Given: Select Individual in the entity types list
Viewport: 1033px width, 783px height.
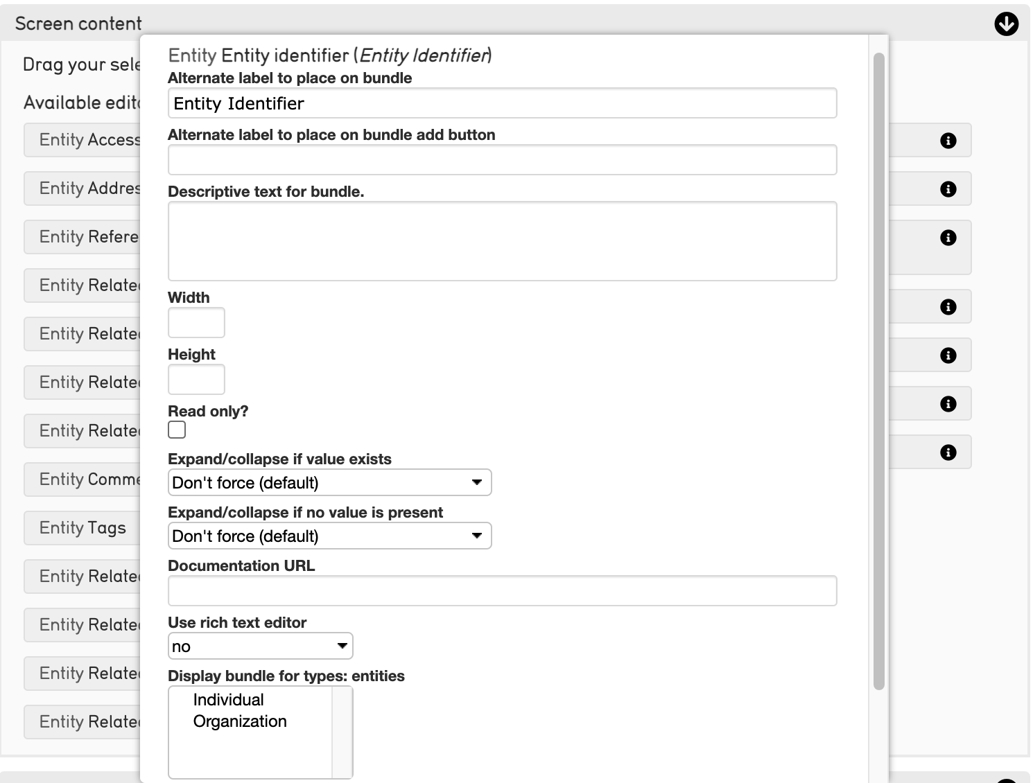Looking at the screenshot, I should pos(229,700).
